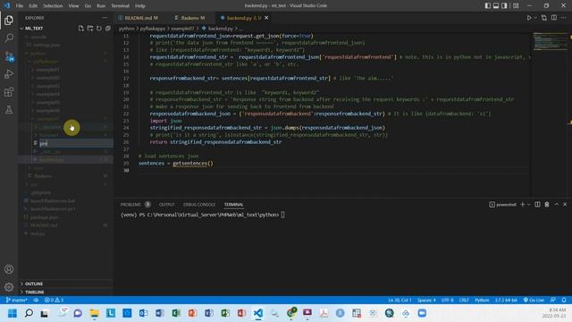Toggle bottom panel visibility in title bar

click(x=496, y=5)
